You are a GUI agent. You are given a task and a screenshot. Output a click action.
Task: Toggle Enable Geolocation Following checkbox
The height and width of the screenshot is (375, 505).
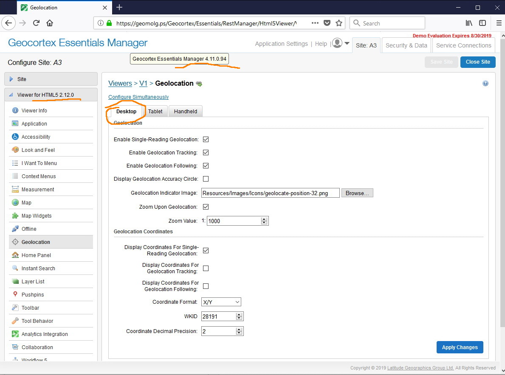tap(206, 165)
